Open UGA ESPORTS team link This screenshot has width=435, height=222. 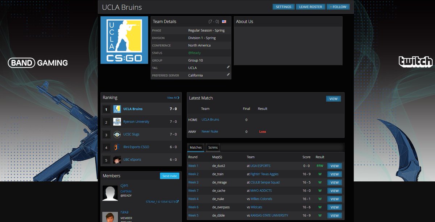pyautogui.click(x=260, y=166)
